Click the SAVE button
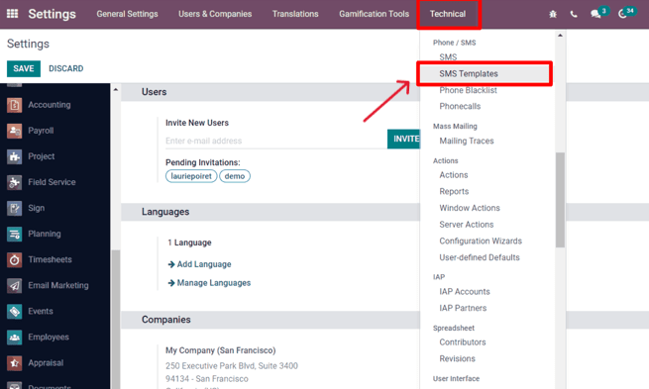The image size is (649, 389). pyautogui.click(x=24, y=68)
